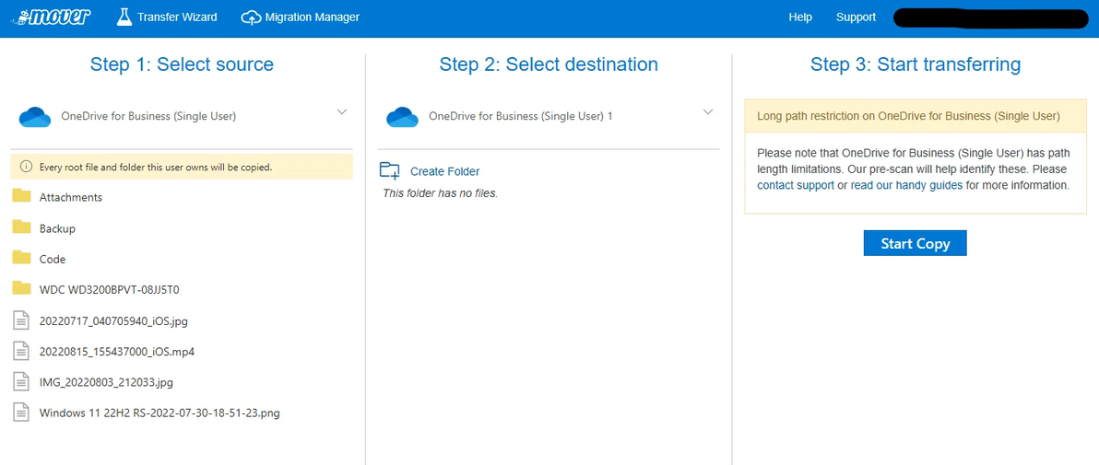
Task: Click the Create Folder icon
Action: (390, 171)
